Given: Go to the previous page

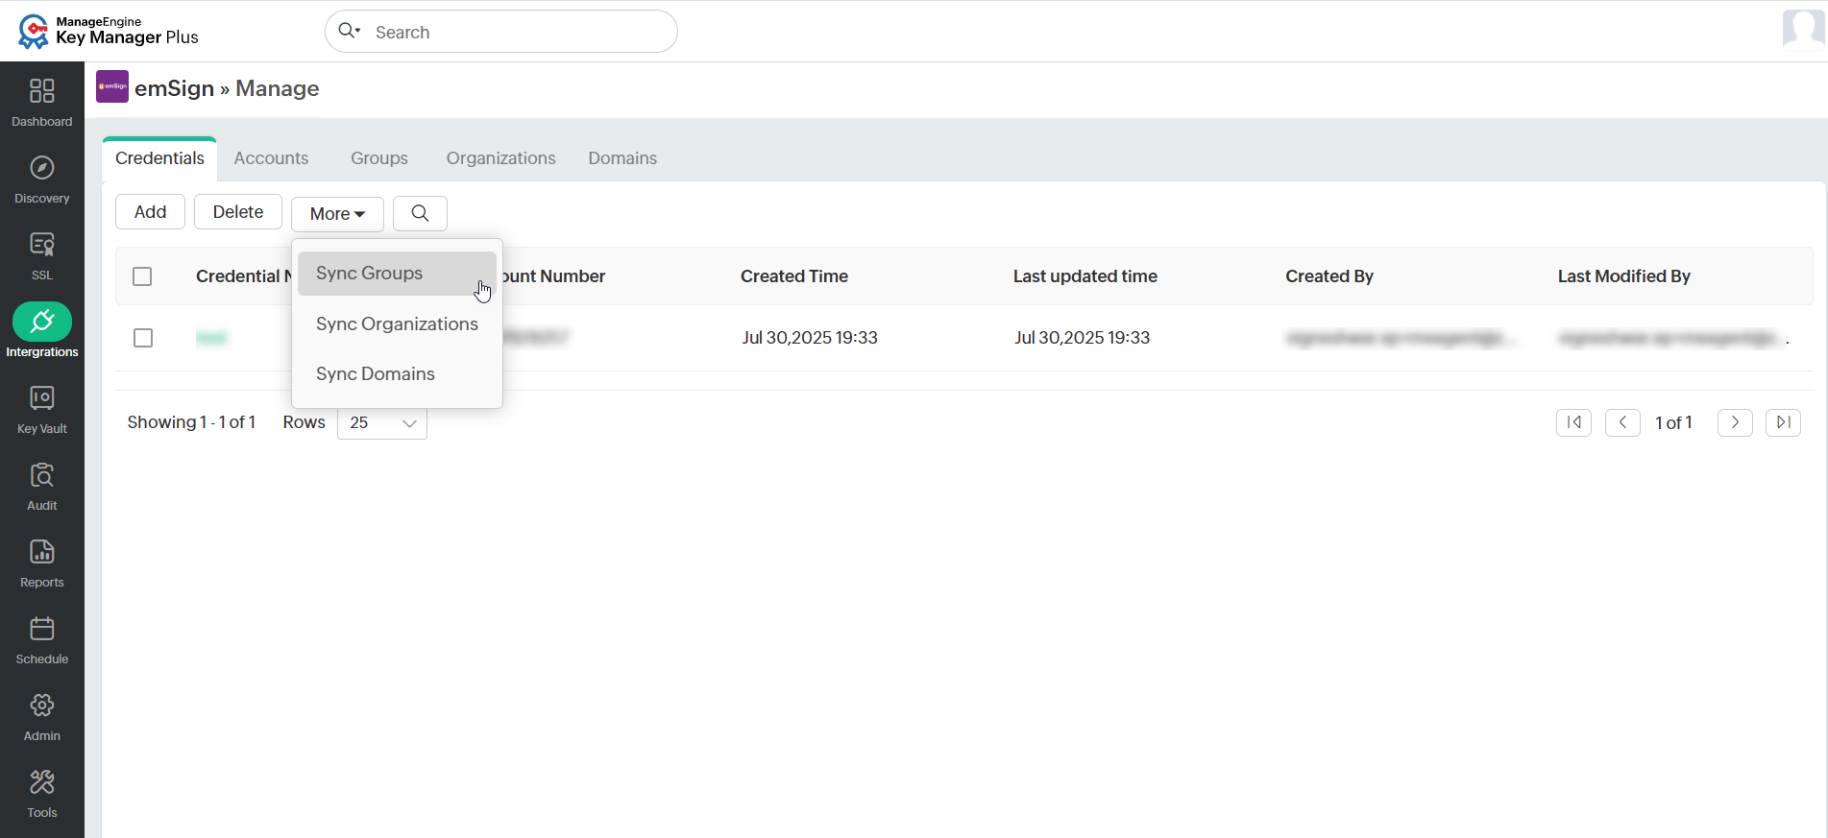Looking at the screenshot, I should pyautogui.click(x=1622, y=422).
